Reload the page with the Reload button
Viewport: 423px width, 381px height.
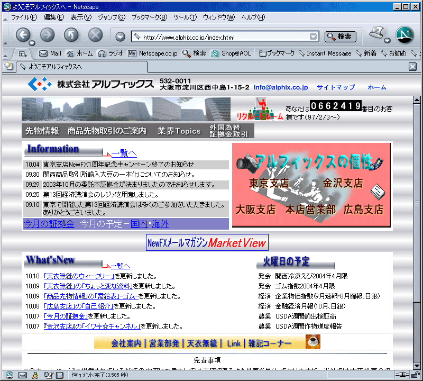[x=71, y=35]
